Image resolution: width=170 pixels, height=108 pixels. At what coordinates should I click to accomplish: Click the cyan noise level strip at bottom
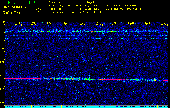coord(86,107)
